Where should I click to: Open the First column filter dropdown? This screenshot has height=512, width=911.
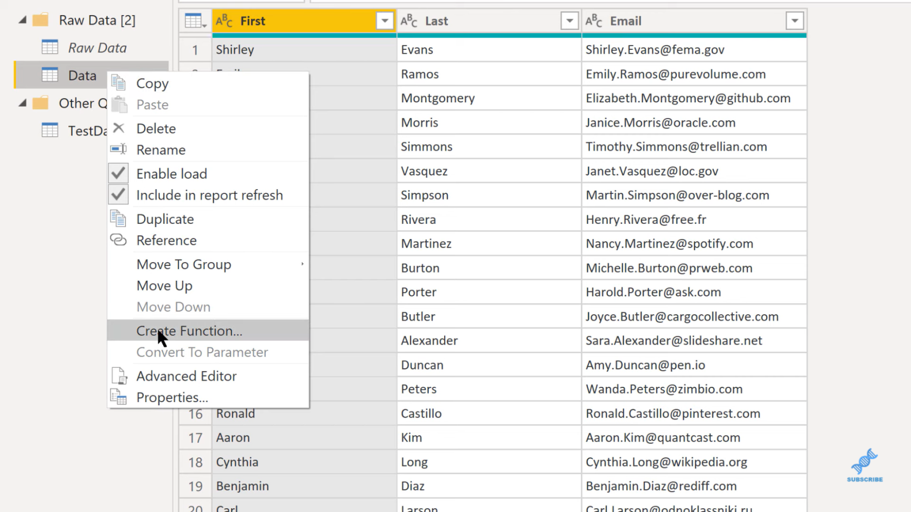(x=384, y=21)
